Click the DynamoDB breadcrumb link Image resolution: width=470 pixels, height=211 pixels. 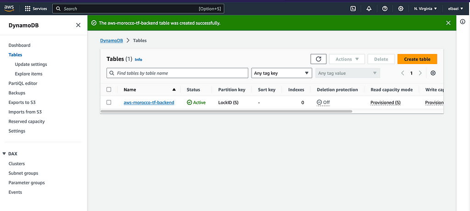tap(112, 40)
